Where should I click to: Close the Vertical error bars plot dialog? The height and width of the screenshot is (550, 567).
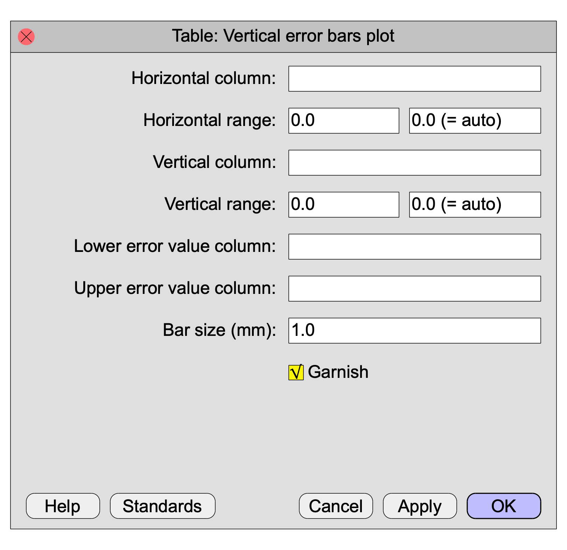(26, 37)
